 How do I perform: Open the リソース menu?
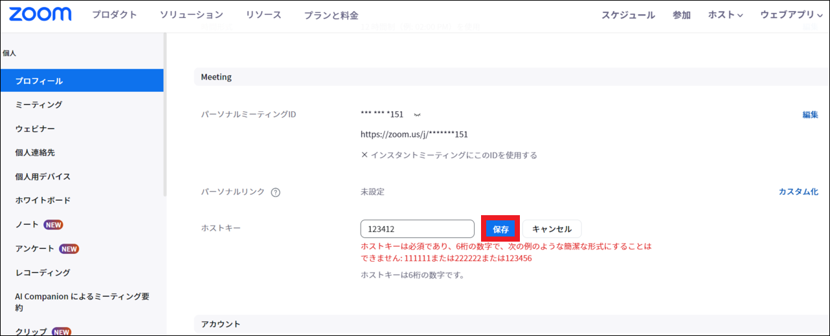point(264,15)
